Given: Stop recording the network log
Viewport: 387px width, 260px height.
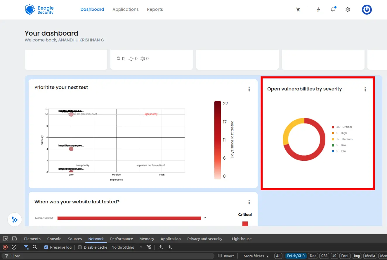Looking at the screenshot, I should click(x=5, y=247).
